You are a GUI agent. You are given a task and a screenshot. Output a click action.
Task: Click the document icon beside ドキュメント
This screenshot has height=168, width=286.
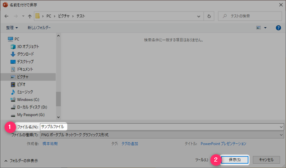[x=13, y=69]
